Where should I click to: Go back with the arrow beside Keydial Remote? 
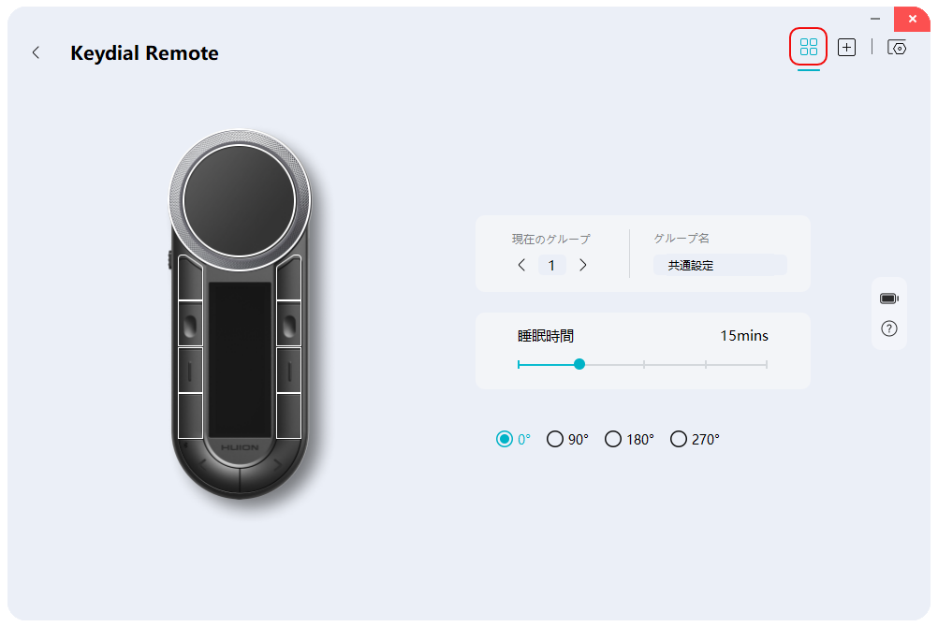37,53
